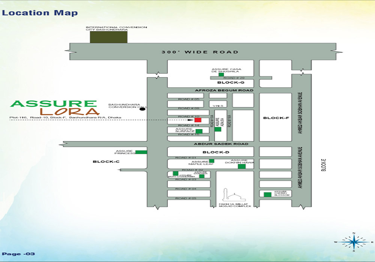Click the vertical "ROAD # 15/A" label
This screenshot has width=375, height=262.
click(x=211, y=121)
